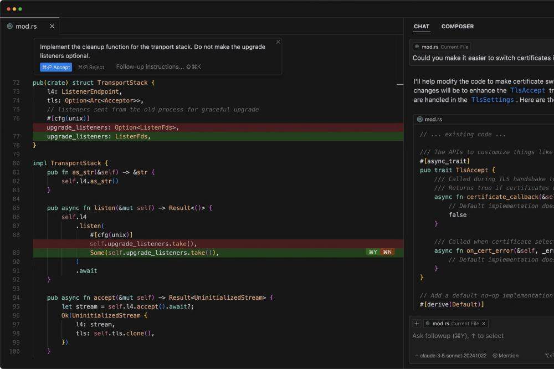Remove the mod.rs context pill with its ×
554x369 pixels.
pos(485,324)
